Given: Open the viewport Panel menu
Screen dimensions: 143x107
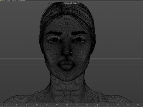Looking at the screenshot, I should [14, 0].
